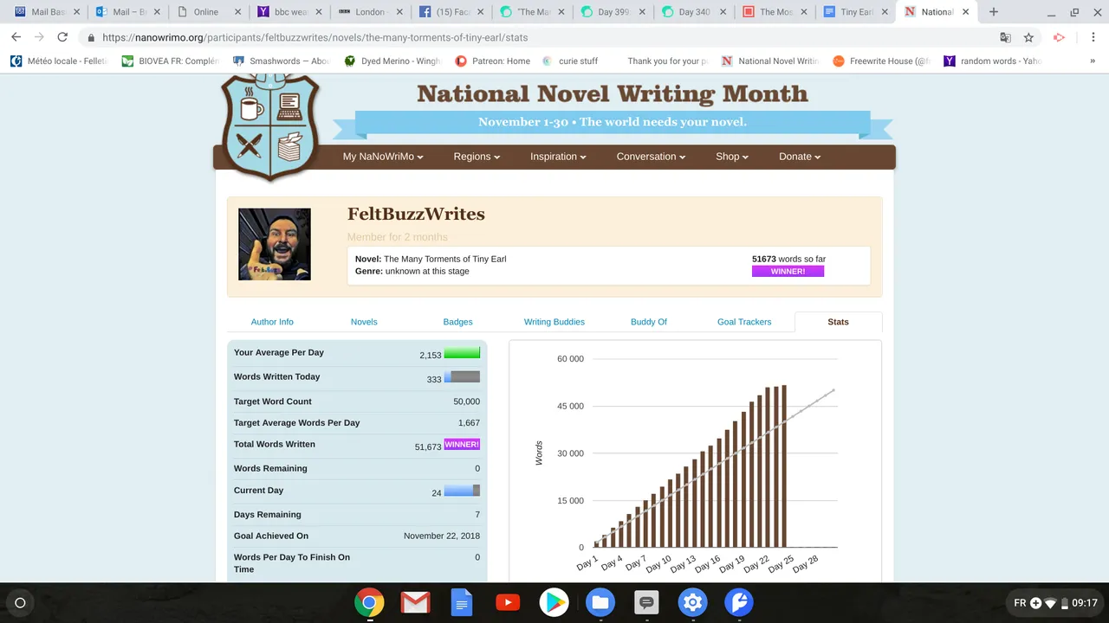This screenshot has height=623, width=1109.
Task: Switch to the Facebook browser tab
Action: 451,12
